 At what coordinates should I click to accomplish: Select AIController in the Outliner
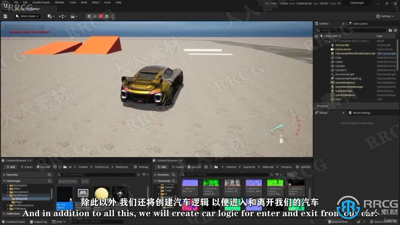coord(342,45)
